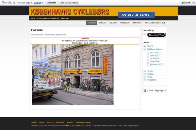
Task: Click Google icon in Select Language widget
Action: point(145,91)
